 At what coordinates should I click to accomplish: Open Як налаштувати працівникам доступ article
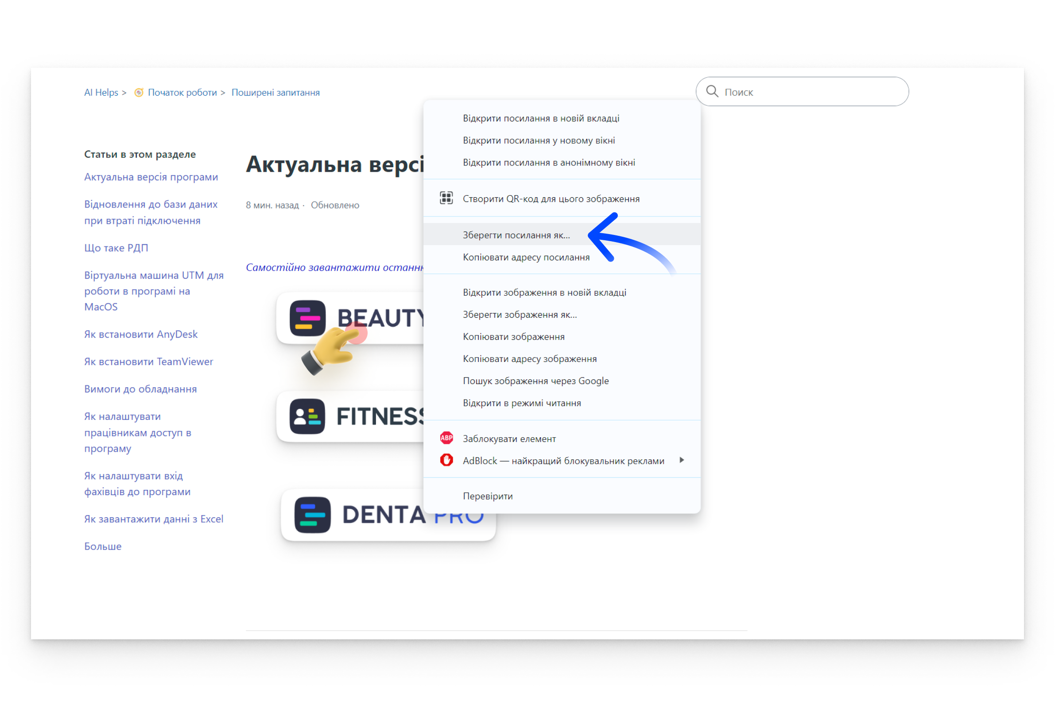(138, 433)
